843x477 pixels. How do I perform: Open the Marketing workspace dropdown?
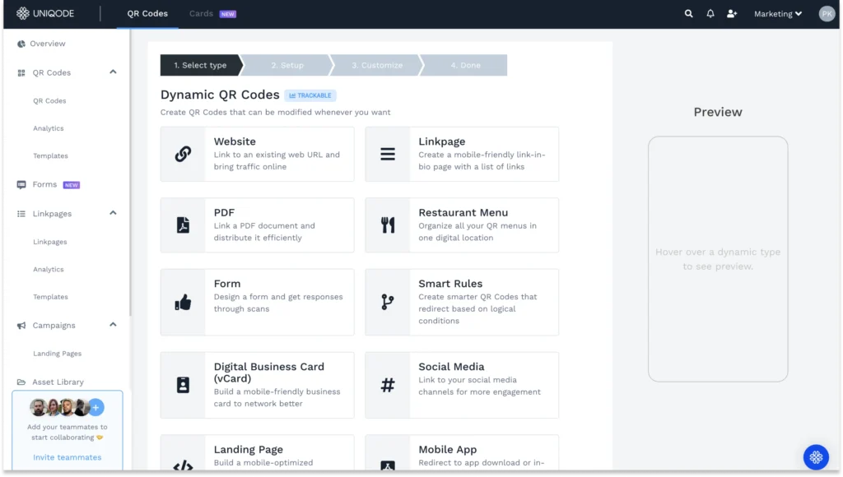point(777,13)
